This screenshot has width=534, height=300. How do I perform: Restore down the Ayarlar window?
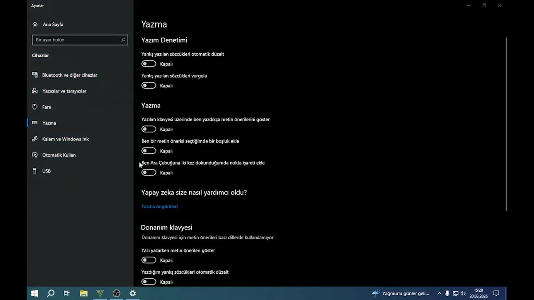[x=484, y=5]
